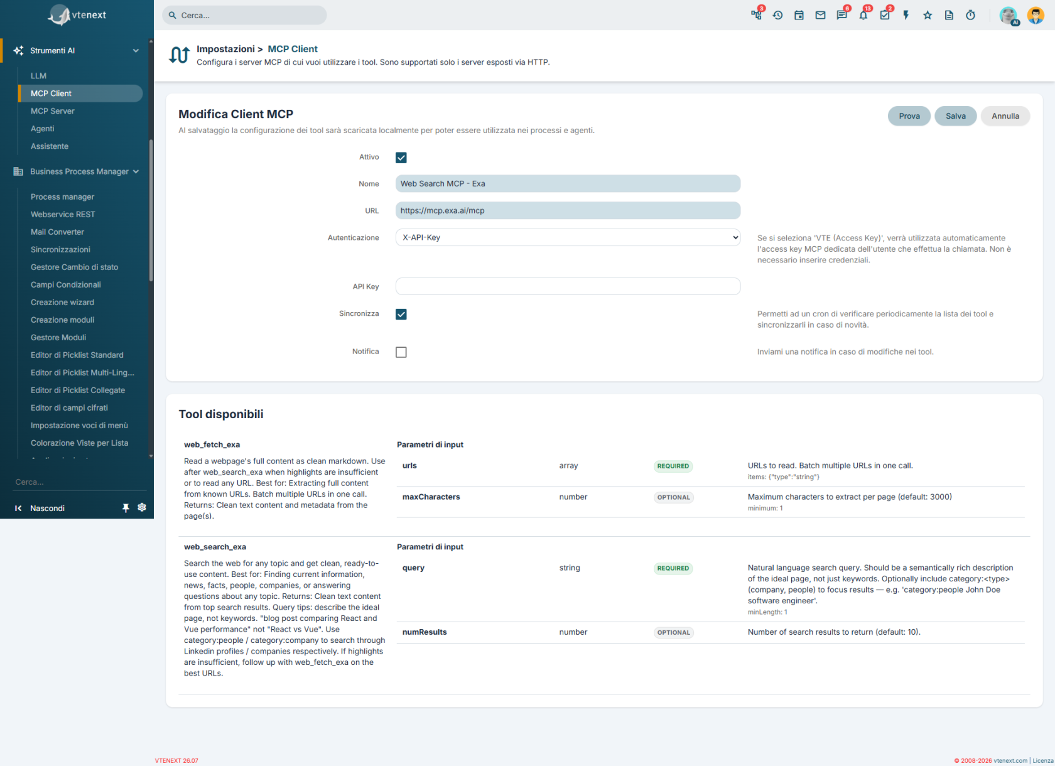Open the stopwatch timer icon

point(970,15)
